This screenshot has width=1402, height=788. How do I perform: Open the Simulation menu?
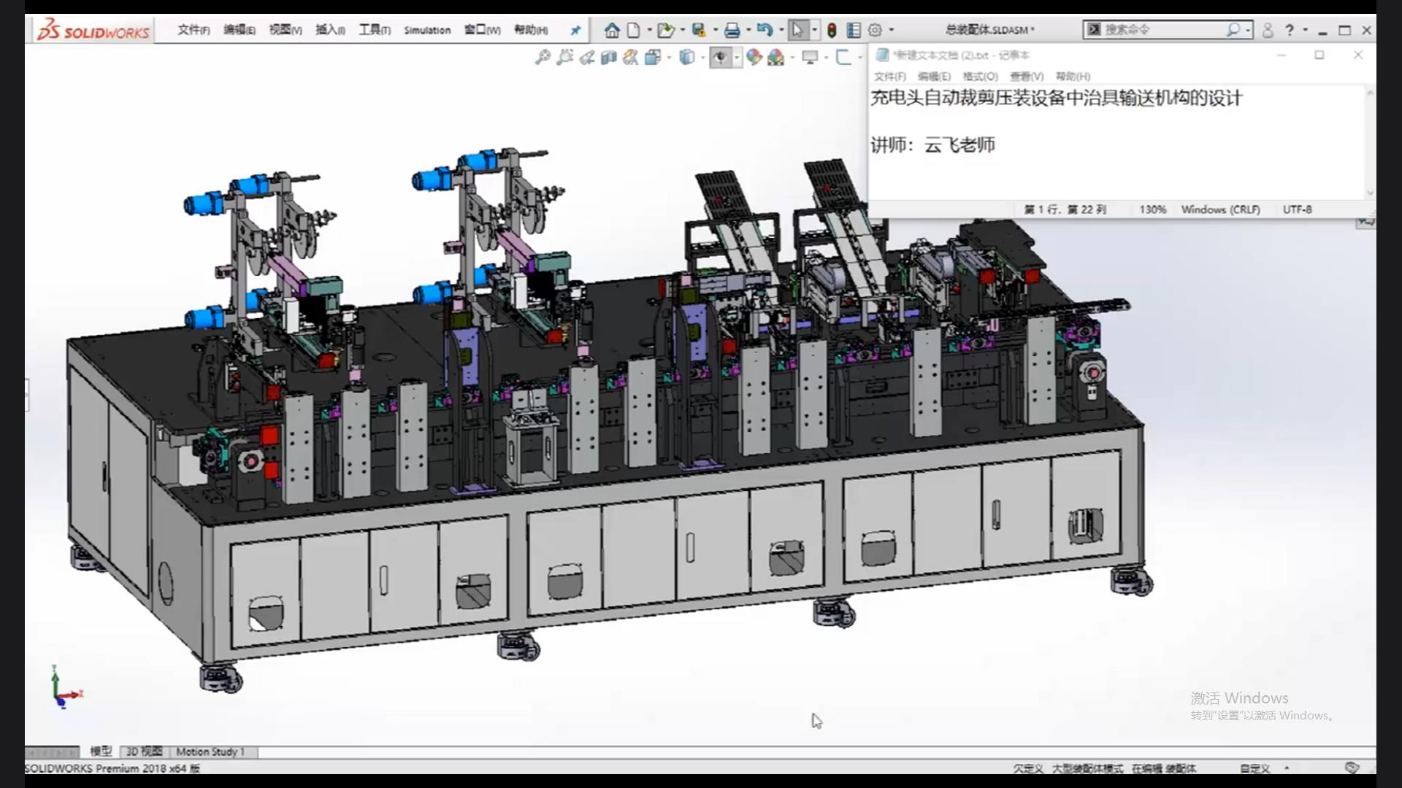[x=427, y=30]
